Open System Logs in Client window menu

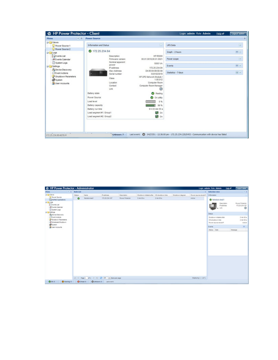point(61,63)
